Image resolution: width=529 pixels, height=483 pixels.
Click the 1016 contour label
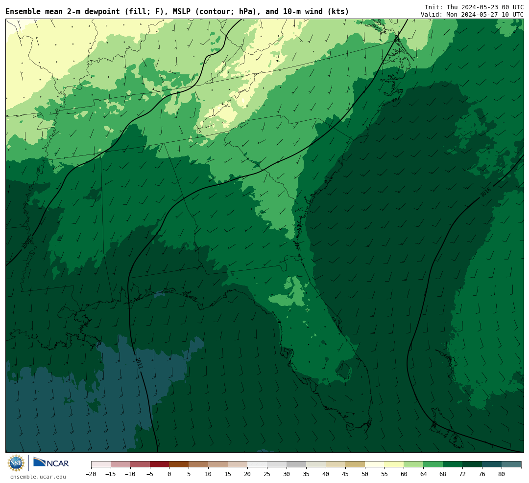pos(485,192)
